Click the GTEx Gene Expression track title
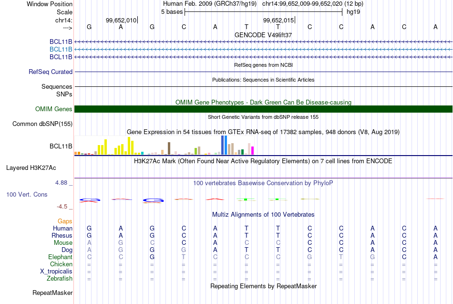453x304 pixels. point(263,132)
